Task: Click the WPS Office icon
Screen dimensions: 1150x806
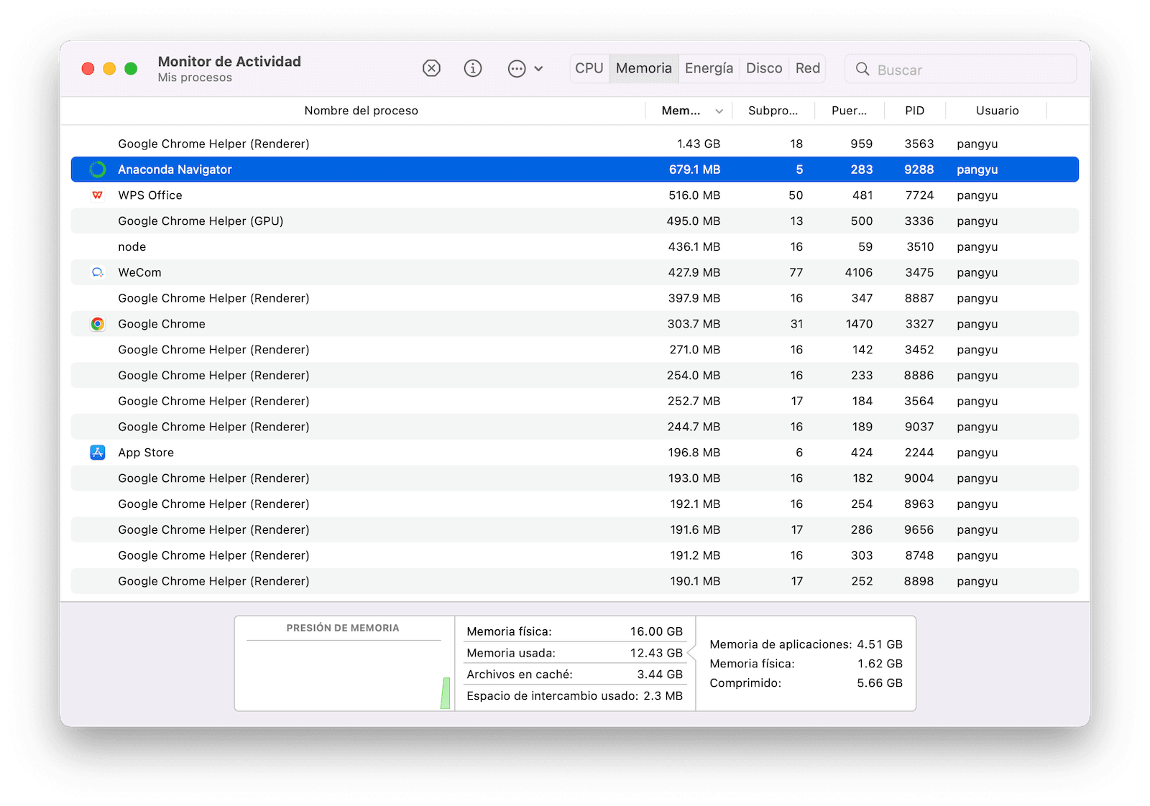Action: pos(98,195)
